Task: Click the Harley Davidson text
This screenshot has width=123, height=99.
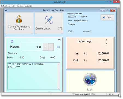Action: point(81,20)
